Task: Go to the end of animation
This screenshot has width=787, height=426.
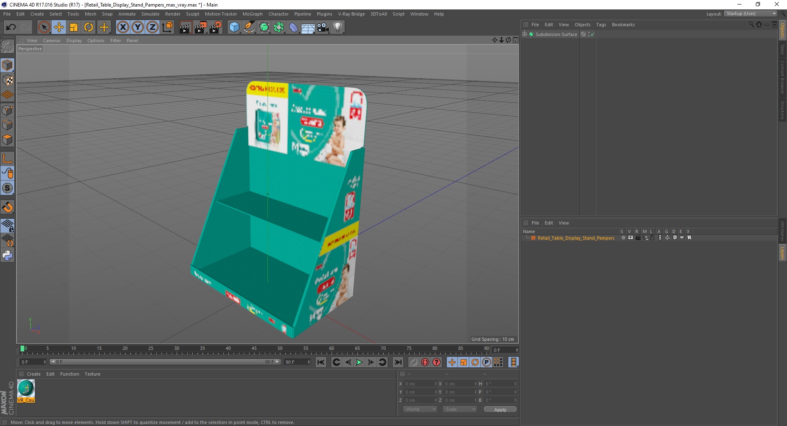Action: pos(398,362)
